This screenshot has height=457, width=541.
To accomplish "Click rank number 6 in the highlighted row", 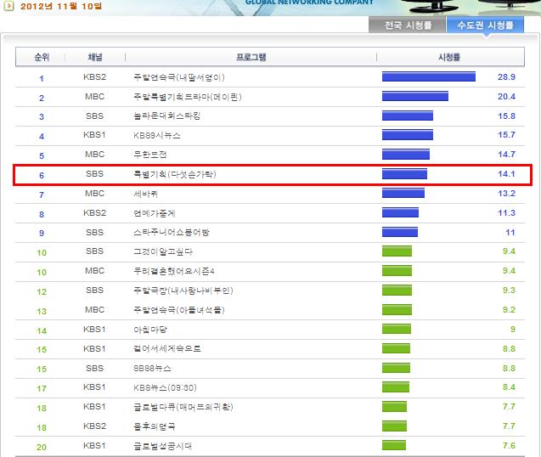I will click(42, 175).
